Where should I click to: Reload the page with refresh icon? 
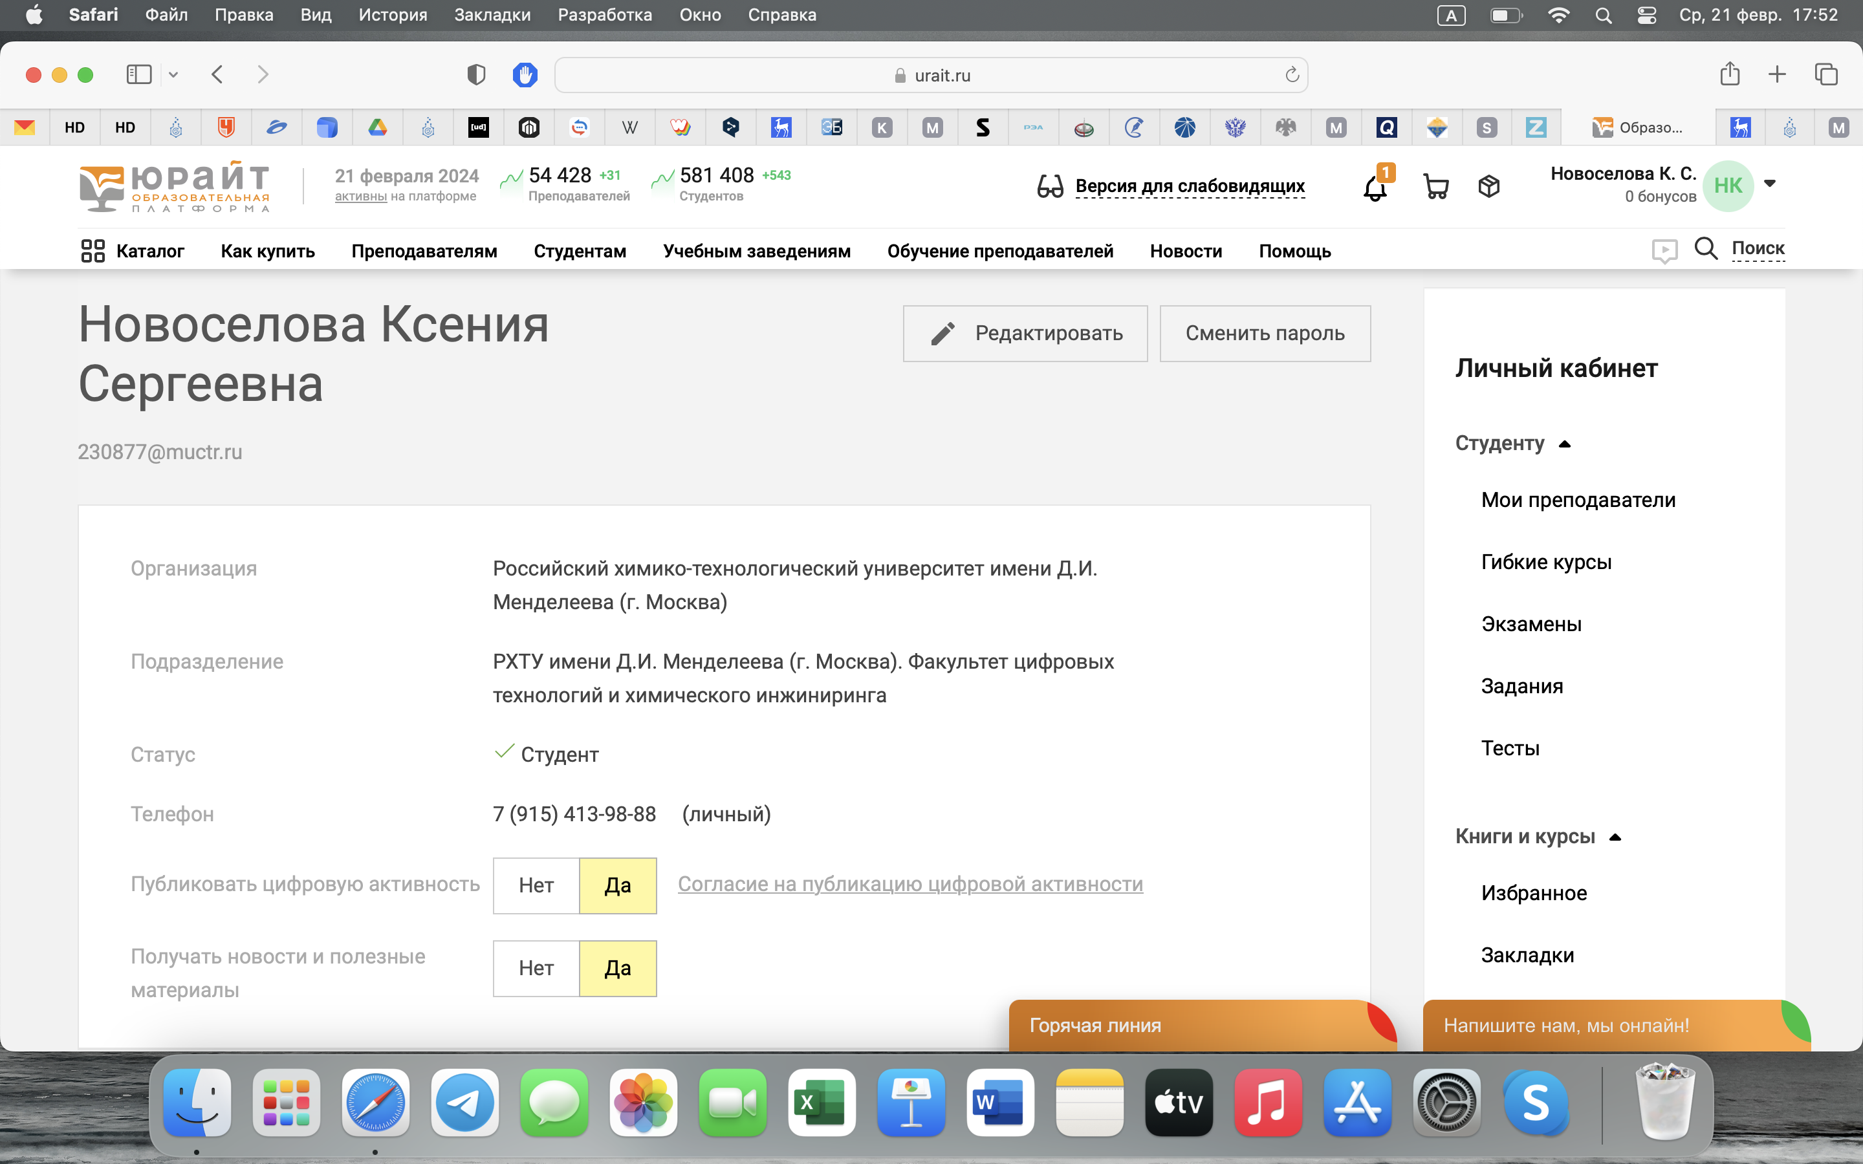click(1292, 74)
